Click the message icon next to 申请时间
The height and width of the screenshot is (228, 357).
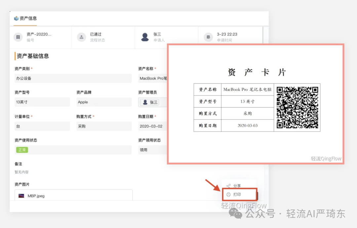pos(208,37)
